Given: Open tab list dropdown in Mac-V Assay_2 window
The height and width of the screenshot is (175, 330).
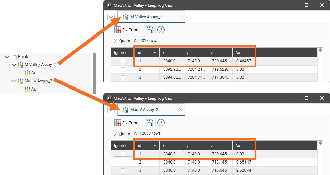Looking at the screenshot, I should [111, 110].
